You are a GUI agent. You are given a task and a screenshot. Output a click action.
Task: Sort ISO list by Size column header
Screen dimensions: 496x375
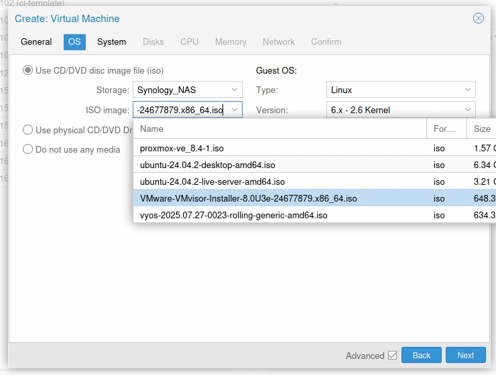coord(481,129)
